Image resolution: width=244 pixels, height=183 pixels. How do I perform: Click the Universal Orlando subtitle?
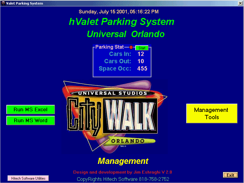[x=125, y=34]
